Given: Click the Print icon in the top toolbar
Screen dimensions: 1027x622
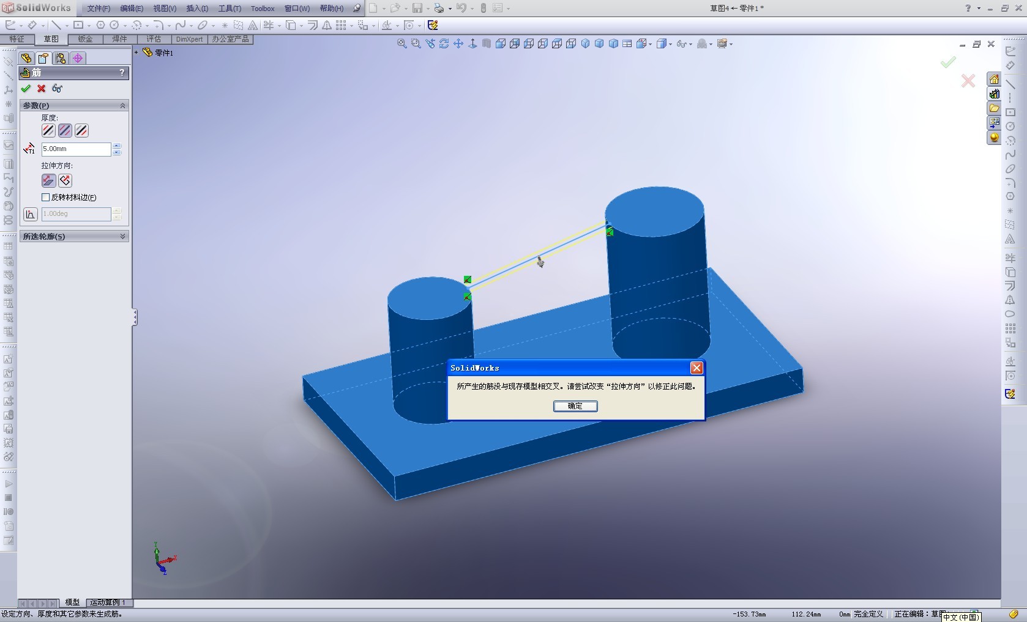Looking at the screenshot, I should pyautogui.click(x=439, y=8).
